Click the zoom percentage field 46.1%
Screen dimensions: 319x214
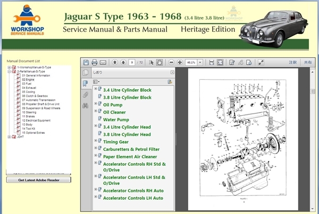[191, 62]
